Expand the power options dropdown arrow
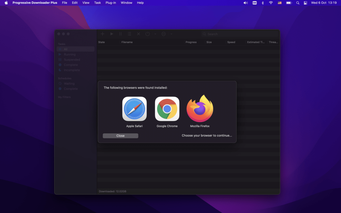The width and height of the screenshot is (341, 213). [x=155, y=34]
